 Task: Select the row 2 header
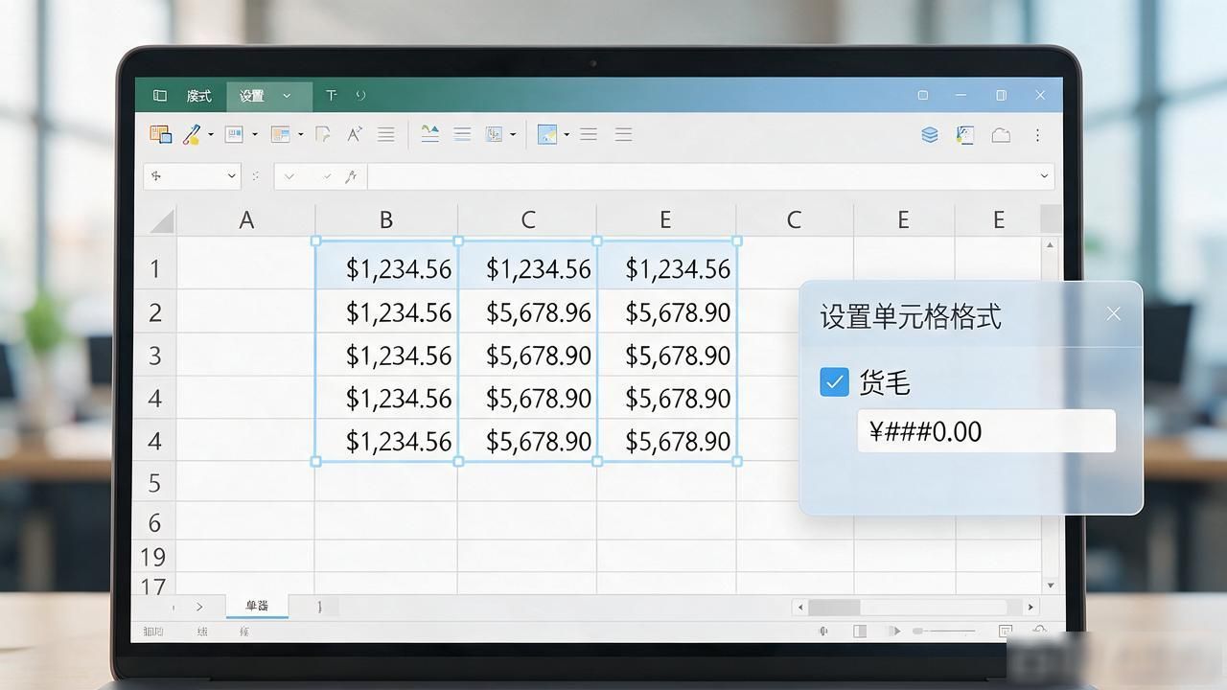tap(154, 312)
